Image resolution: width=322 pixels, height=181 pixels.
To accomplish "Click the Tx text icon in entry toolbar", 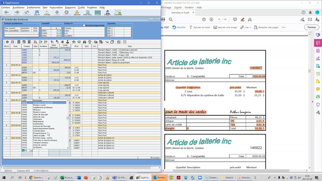I will pyautogui.click(x=52, y=42).
